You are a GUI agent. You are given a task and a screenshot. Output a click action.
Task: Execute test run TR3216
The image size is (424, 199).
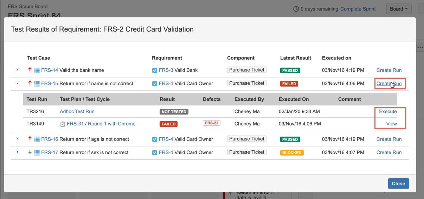(x=388, y=112)
